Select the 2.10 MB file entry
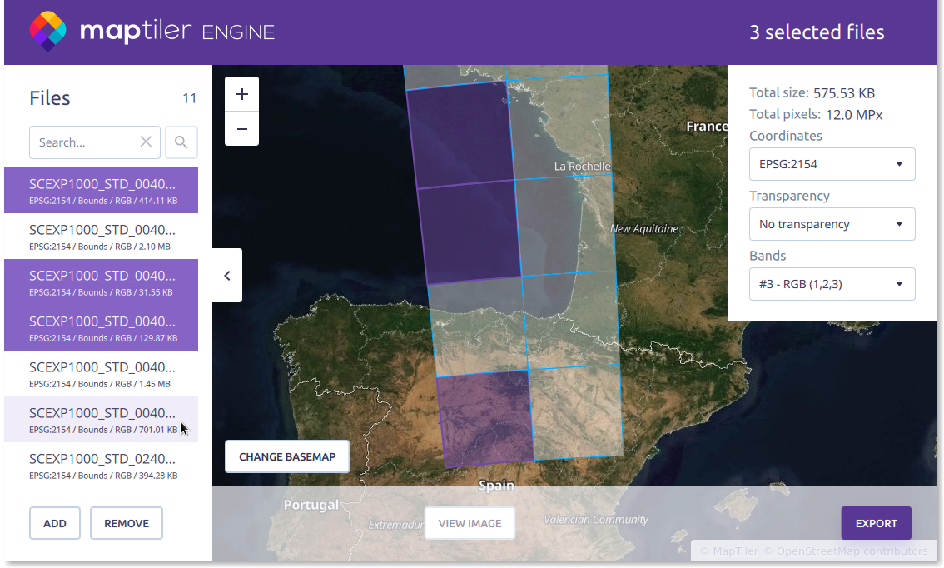 (101, 237)
